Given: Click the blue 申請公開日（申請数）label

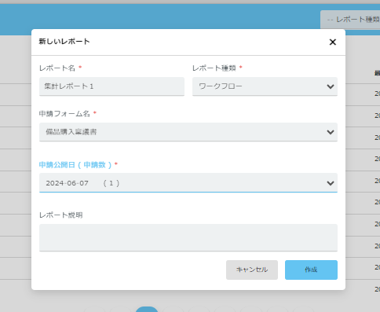Looking at the screenshot, I should click(x=75, y=165).
